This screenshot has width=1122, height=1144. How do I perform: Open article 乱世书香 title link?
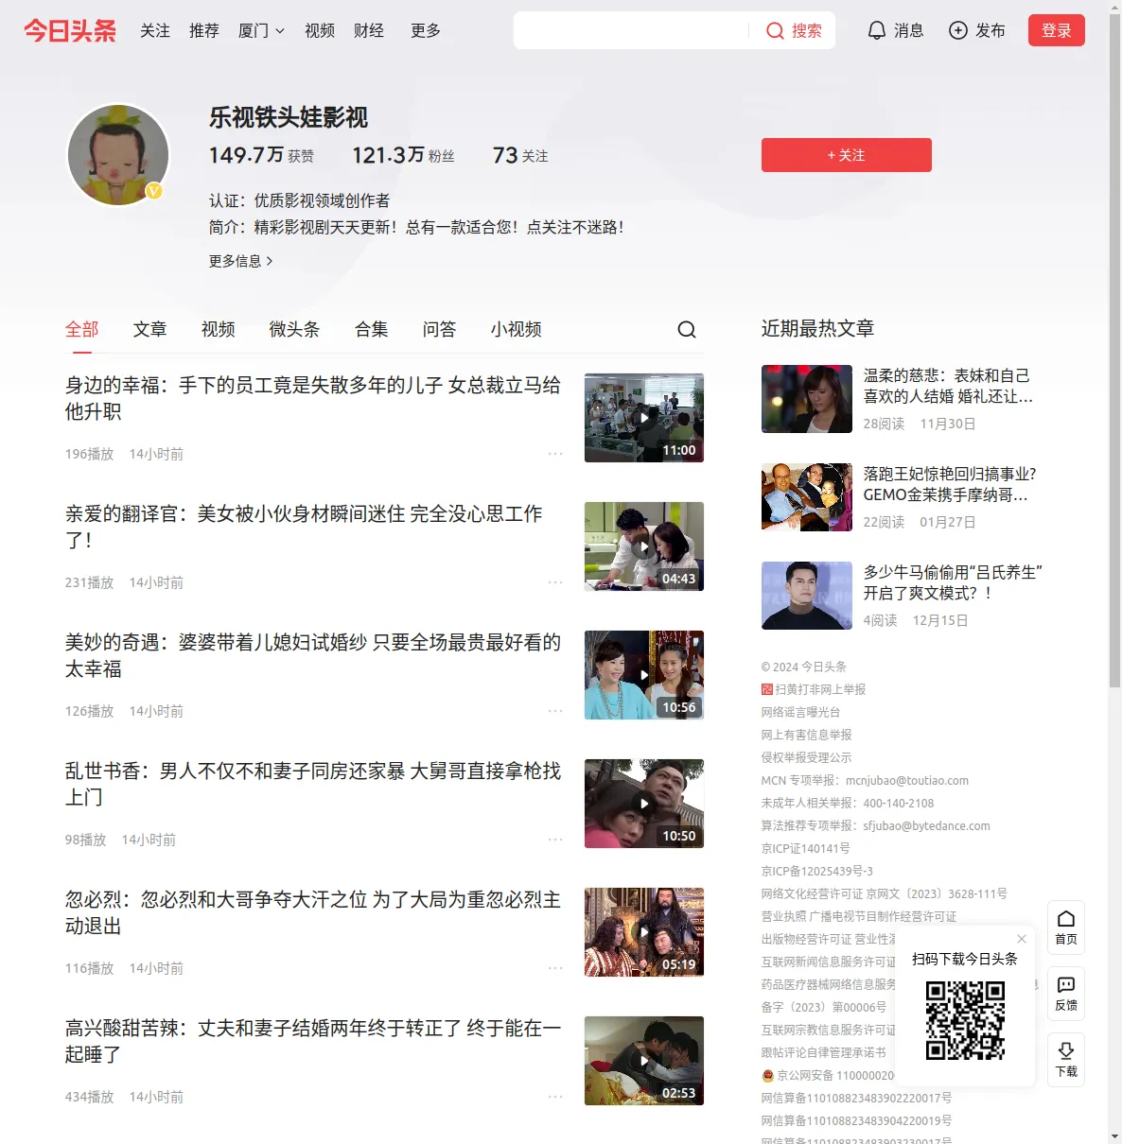coord(313,784)
